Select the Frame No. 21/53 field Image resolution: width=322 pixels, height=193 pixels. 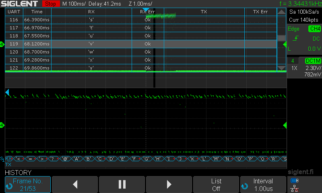pyautogui.click(x=28, y=185)
